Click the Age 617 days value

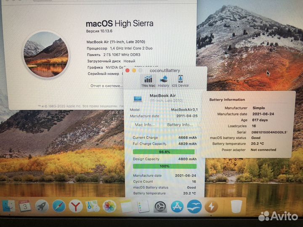point(260,120)
